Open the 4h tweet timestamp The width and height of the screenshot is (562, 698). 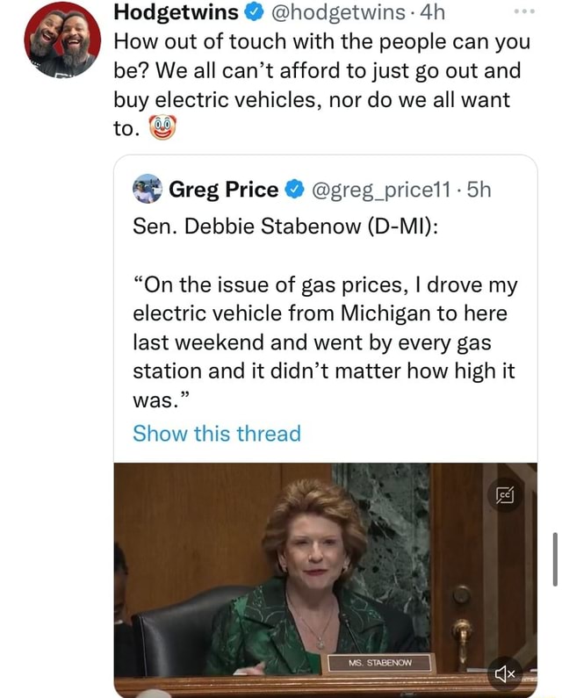(433, 12)
